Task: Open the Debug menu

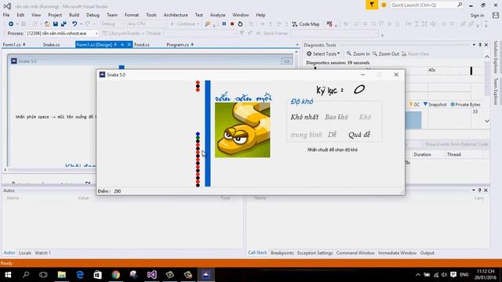Action: click(x=93, y=15)
